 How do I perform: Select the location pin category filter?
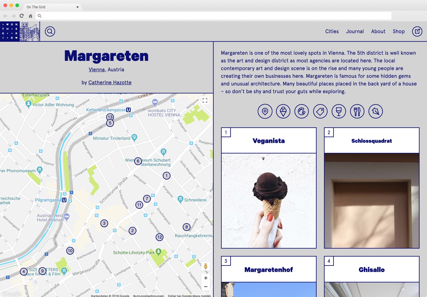[x=265, y=111]
